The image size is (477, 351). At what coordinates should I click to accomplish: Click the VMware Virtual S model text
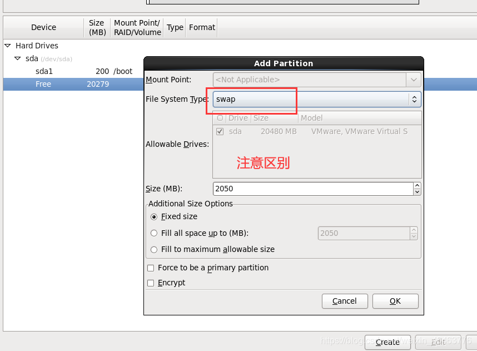(359, 131)
